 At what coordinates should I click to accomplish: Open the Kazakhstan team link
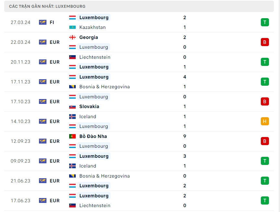point(92,27)
